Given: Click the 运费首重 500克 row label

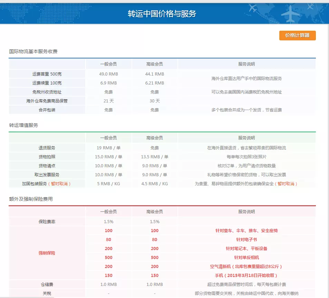Looking at the screenshot, I should tap(47, 74).
